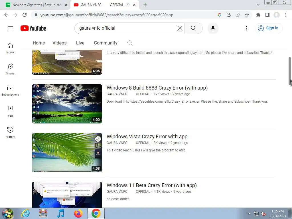Open Windows 11 Beta Crazy Error title
The width and height of the screenshot is (292, 219).
[152, 185]
